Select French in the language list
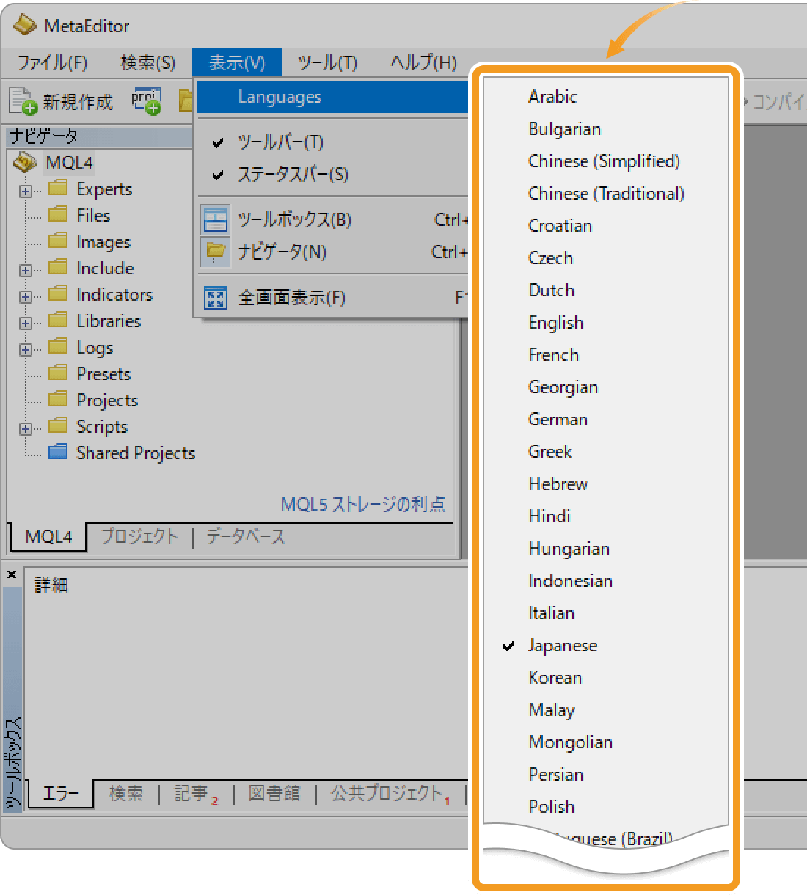This screenshot has width=807, height=895. [606, 355]
